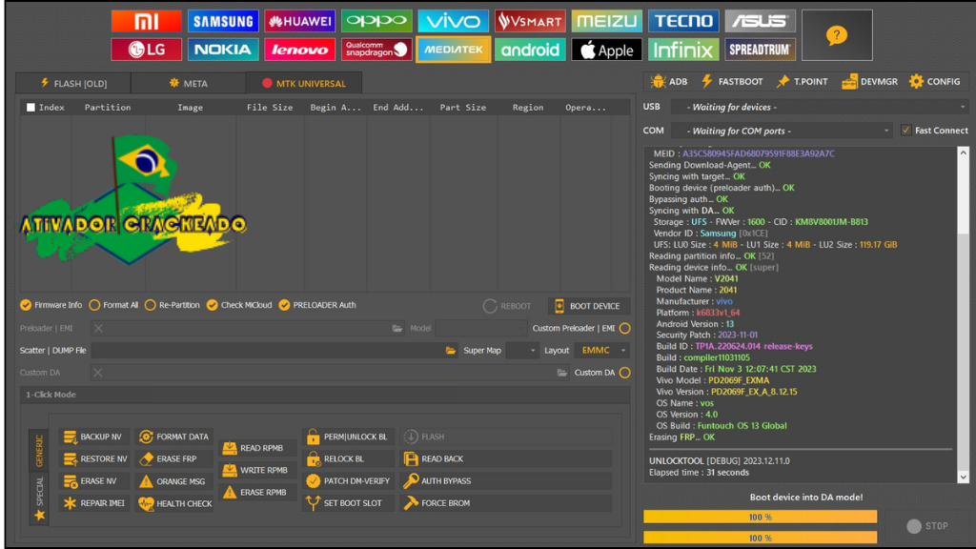Open the GENERIC side tab
The image size is (976, 549).
[39, 450]
